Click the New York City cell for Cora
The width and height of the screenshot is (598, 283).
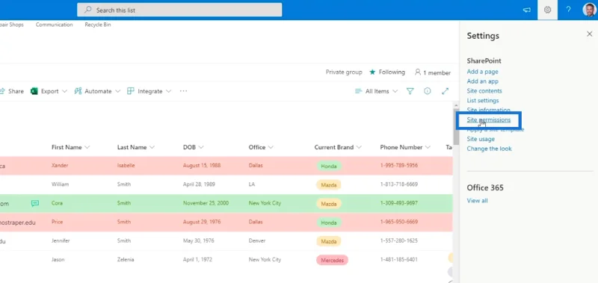(265, 203)
